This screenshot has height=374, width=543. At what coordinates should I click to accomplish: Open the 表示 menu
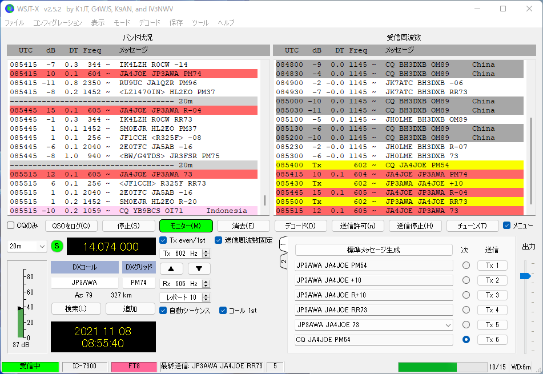click(x=98, y=23)
